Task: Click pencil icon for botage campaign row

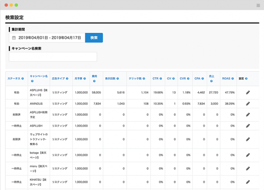Action: (x=248, y=155)
